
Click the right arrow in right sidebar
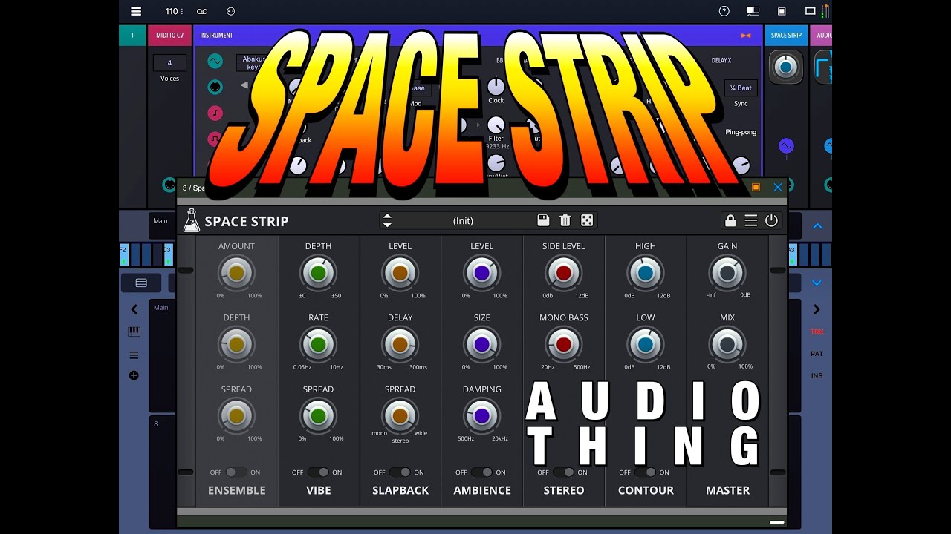pos(817,309)
